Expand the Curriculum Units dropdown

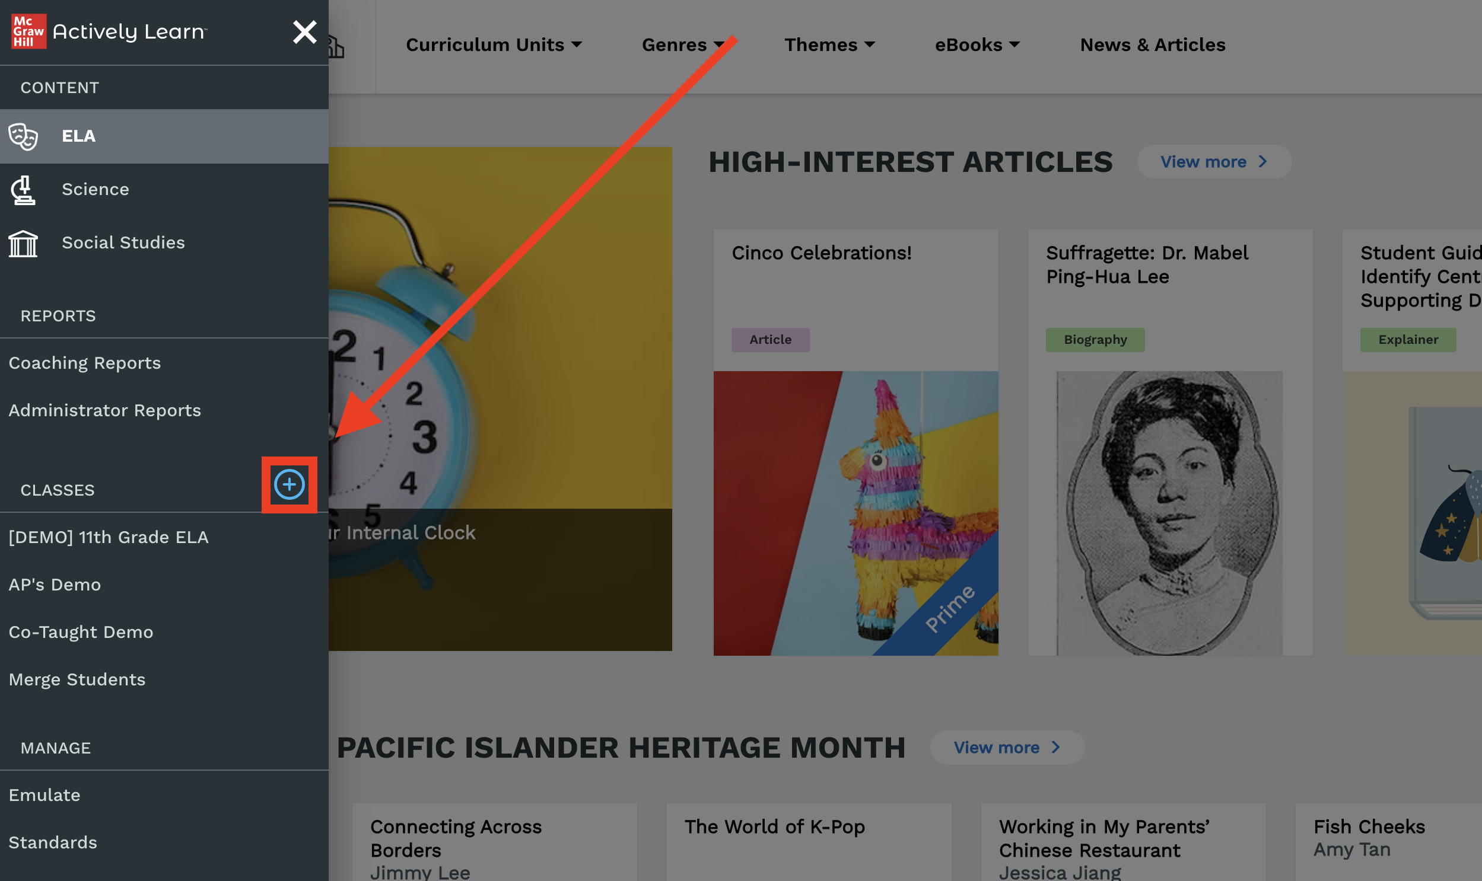click(x=493, y=45)
